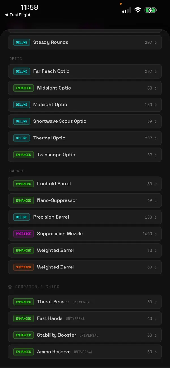Select the Precision Barrel item
Viewport: 170px width, 368px height.
[x=85, y=217]
